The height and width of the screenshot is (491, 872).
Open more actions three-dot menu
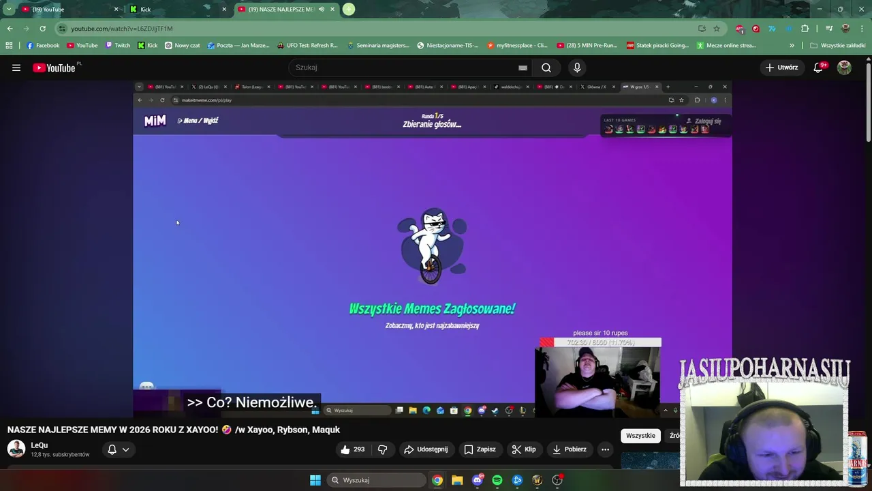(x=605, y=449)
